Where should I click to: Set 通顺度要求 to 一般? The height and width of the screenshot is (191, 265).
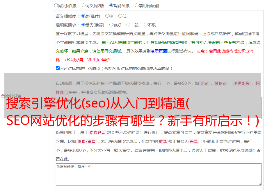[129, 25]
